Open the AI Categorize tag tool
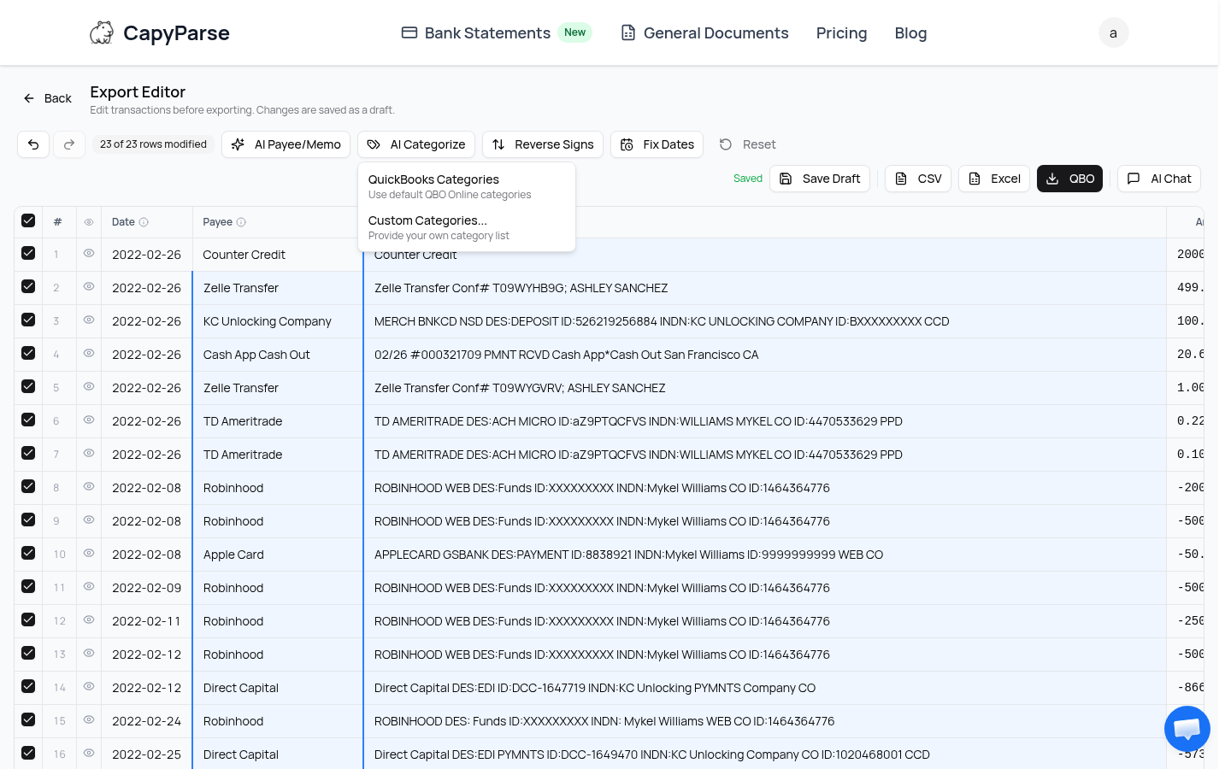The height and width of the screenshot is (769, 1231). point(416,144)
